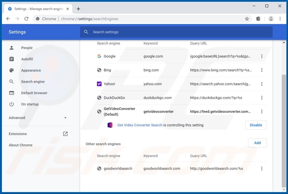This screenshot has width=288, height=194.
Task: Open more actions for DuckDuckGo search engine
Action: (262, 98)
